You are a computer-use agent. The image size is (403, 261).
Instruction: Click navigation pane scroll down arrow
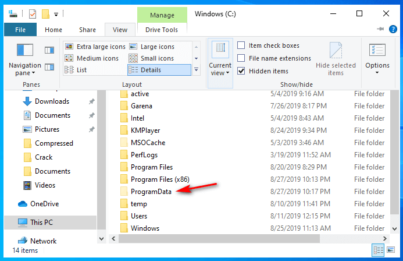(102, 239)
